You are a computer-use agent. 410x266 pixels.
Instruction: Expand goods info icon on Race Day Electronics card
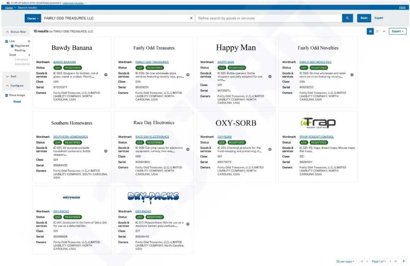coord(188,150)
